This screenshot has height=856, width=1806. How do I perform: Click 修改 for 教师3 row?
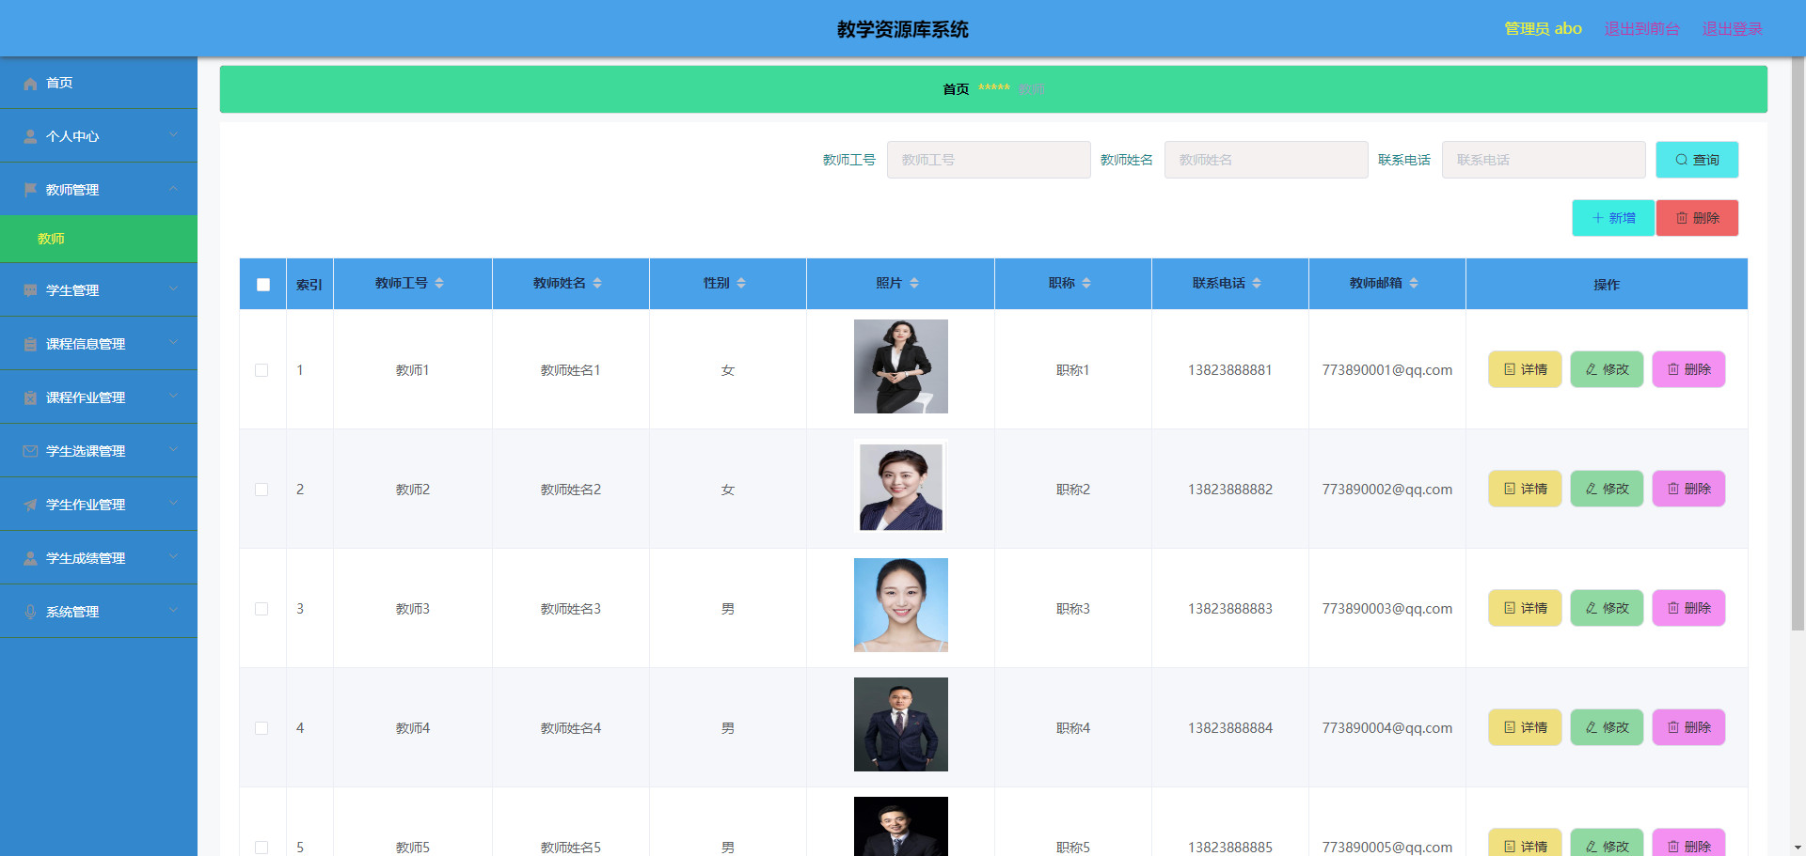(x=1607, y=608)
